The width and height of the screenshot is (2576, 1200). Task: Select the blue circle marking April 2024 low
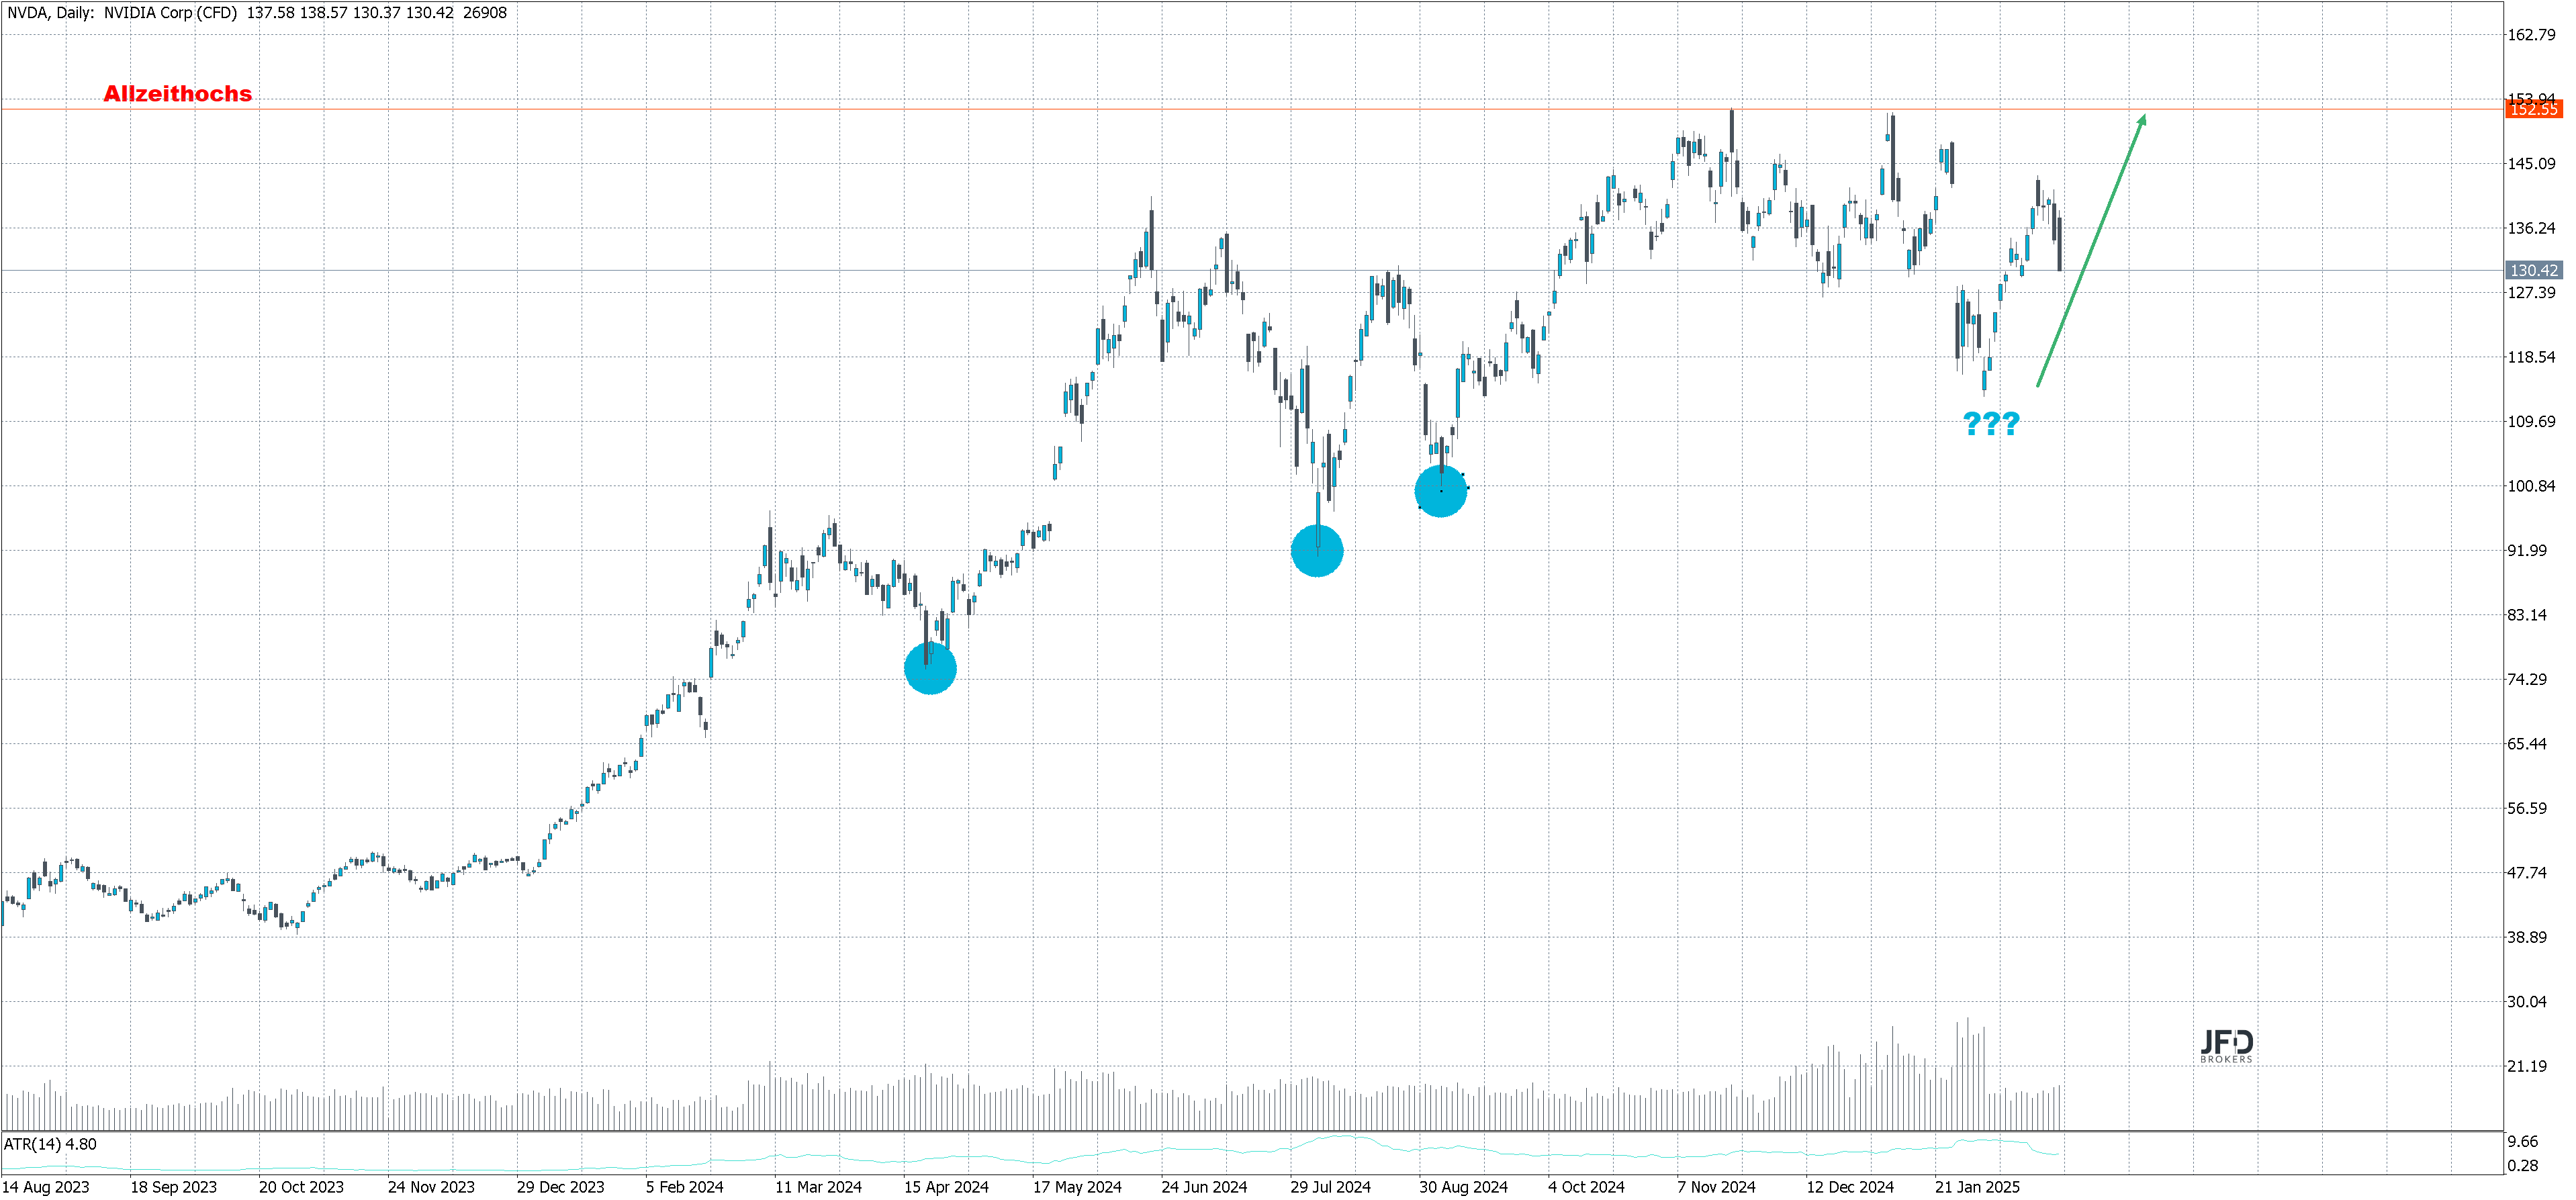pyautogui.click(x=930, y=668)
